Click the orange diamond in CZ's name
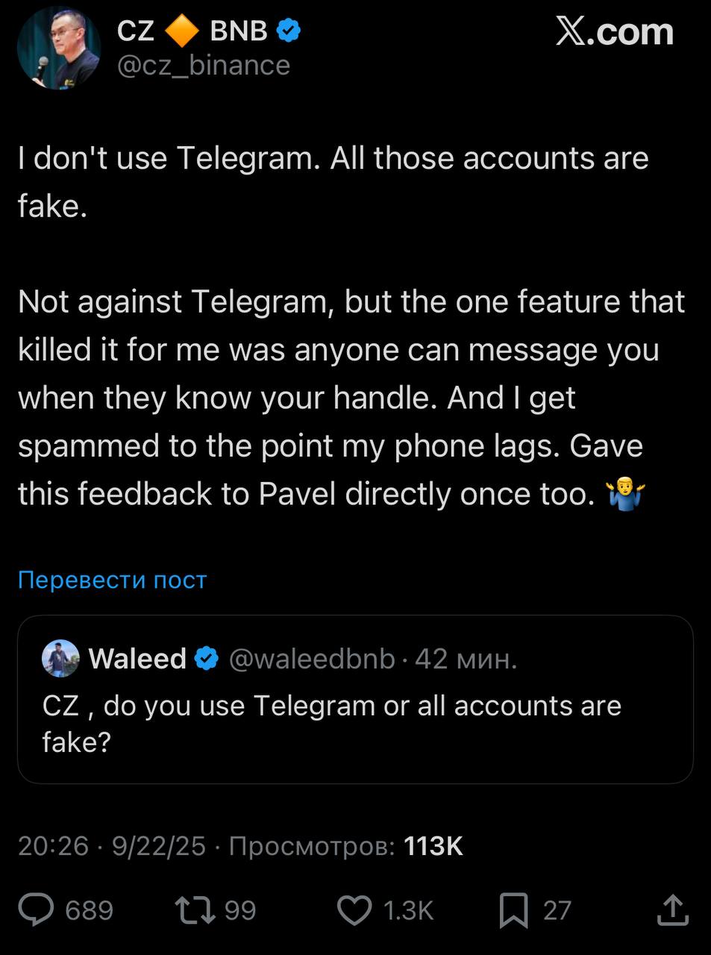The image size is (711, 955). (x=181, y=31)
